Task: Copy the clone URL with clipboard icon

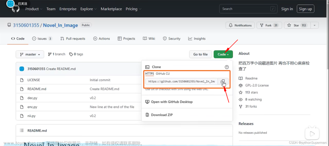Action: pos(223,82)
